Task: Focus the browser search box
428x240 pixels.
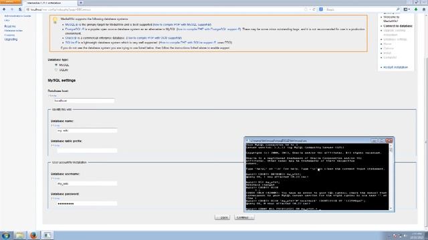Action: (360, 9)
